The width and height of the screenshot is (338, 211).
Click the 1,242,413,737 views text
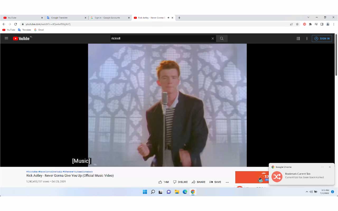pos(38,181)
